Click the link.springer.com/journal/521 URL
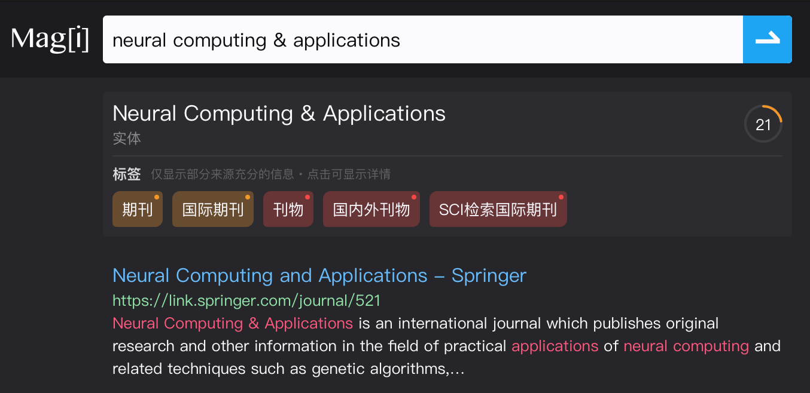 point(246,300)
